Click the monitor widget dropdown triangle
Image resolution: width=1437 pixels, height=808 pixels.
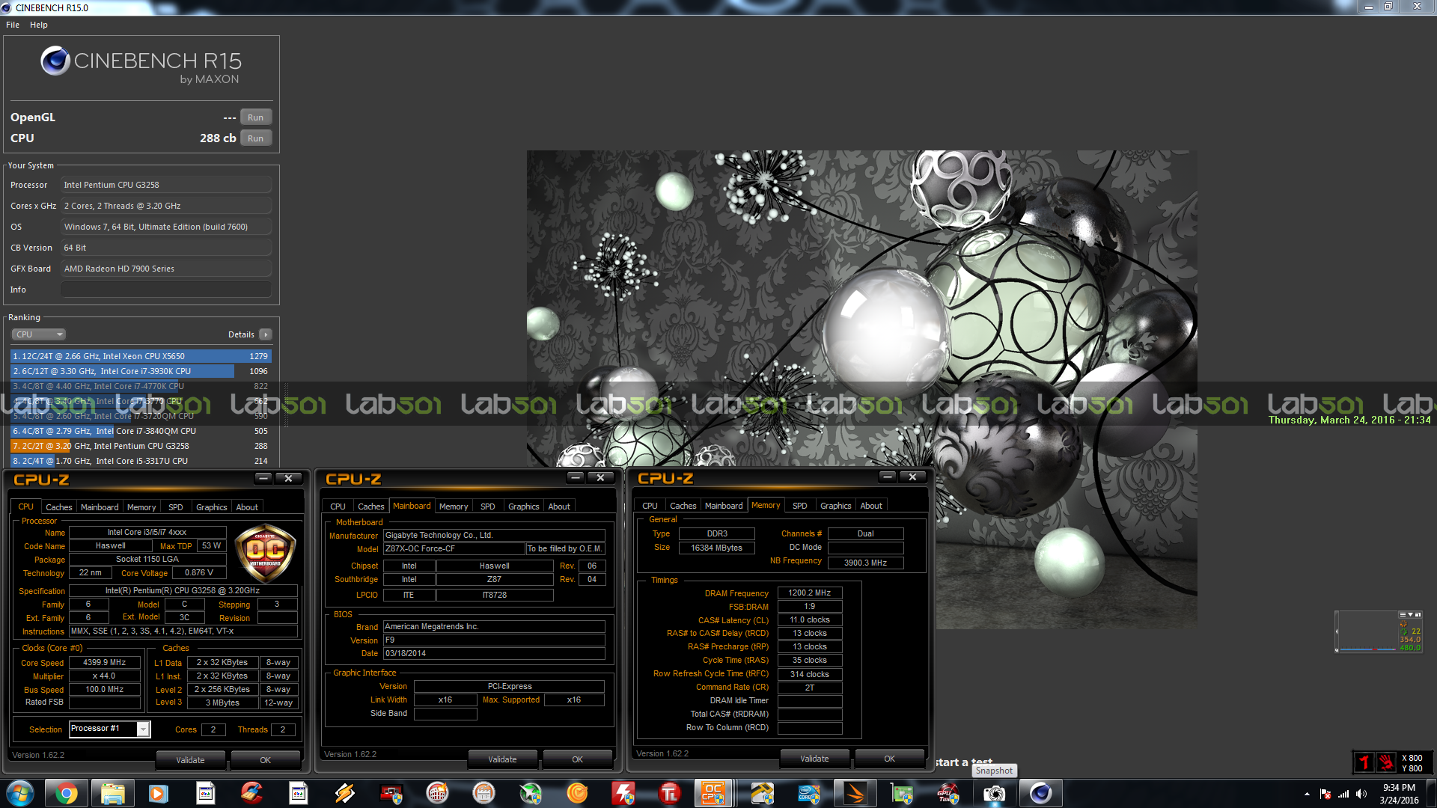[x=1410, y=614]
